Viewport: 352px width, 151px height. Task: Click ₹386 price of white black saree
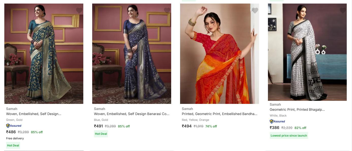275,128
